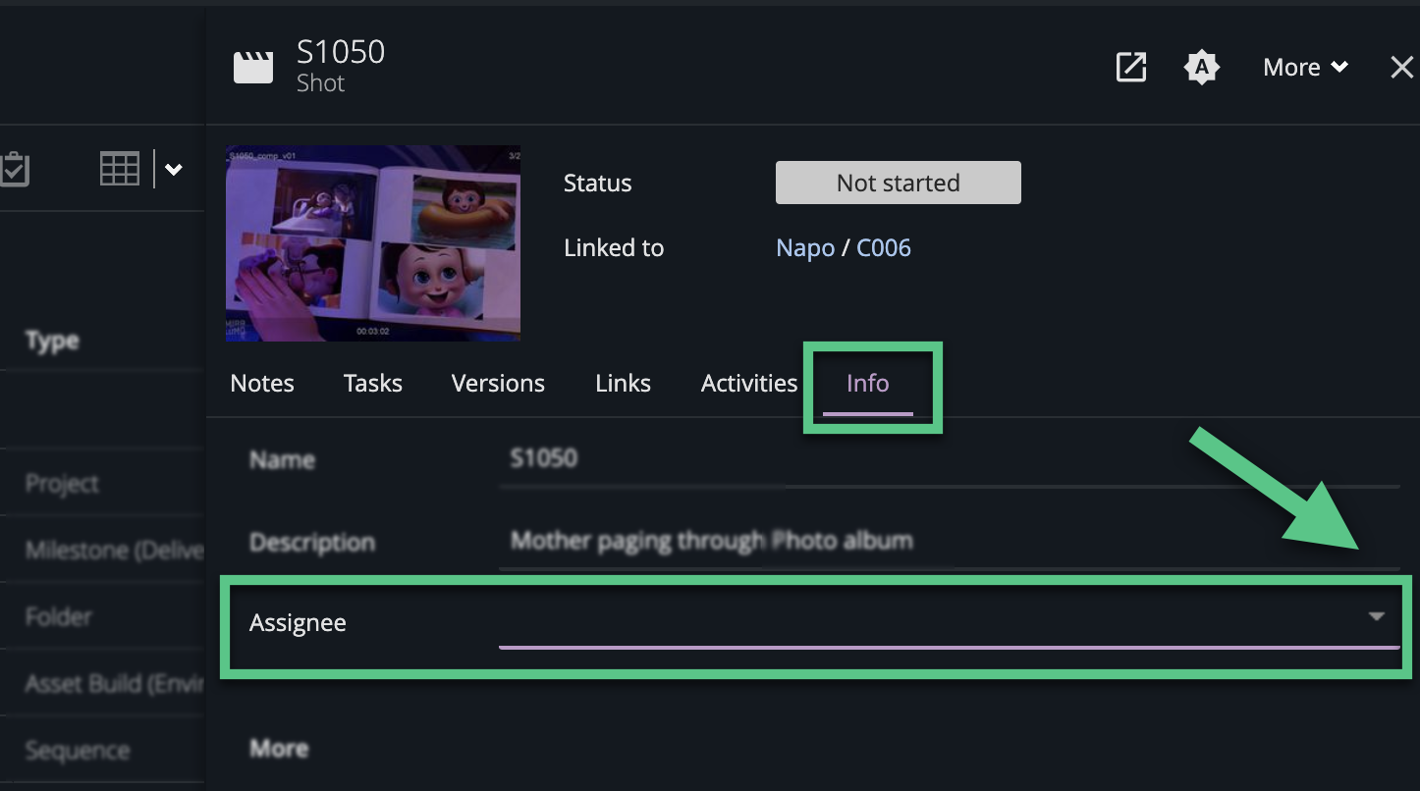Switch to the Notes tab

pyautogui.click(x=261, y=383)
